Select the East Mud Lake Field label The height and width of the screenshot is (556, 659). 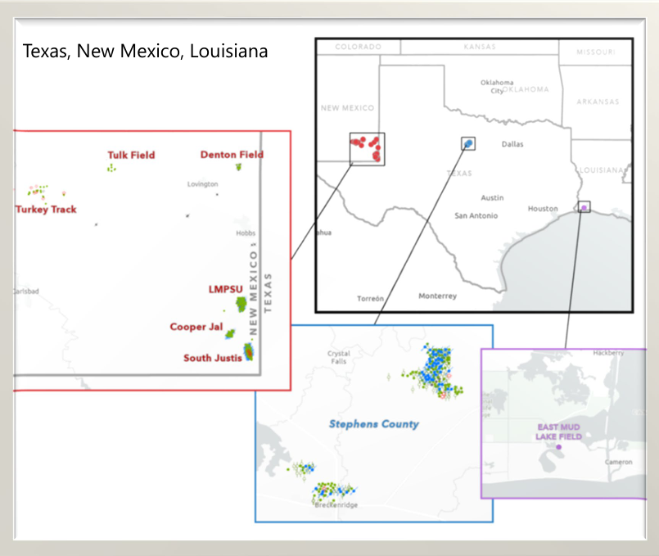click(x=559, y=432)
